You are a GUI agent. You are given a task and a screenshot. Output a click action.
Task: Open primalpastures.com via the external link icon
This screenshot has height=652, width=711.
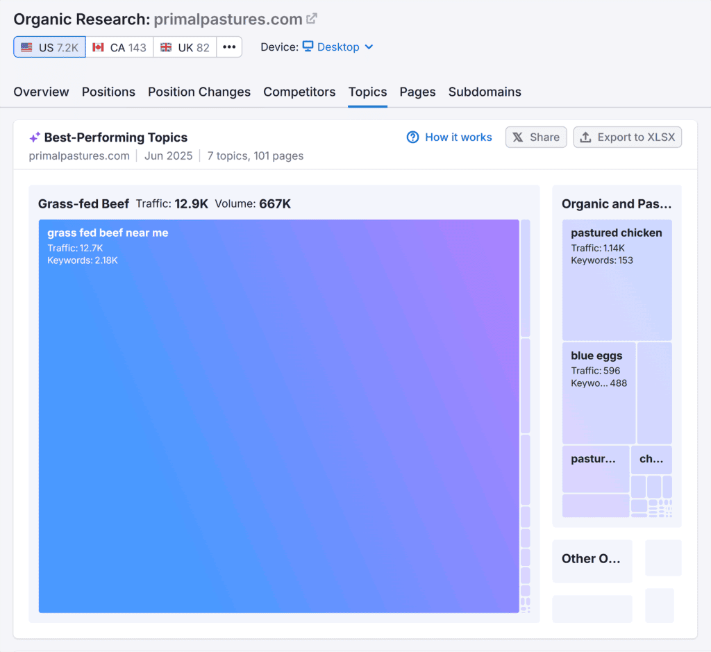point(310,18)
